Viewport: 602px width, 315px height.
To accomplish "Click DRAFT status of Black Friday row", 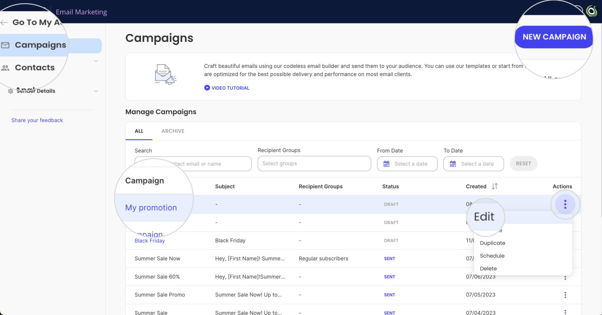I will coord(391,241).
